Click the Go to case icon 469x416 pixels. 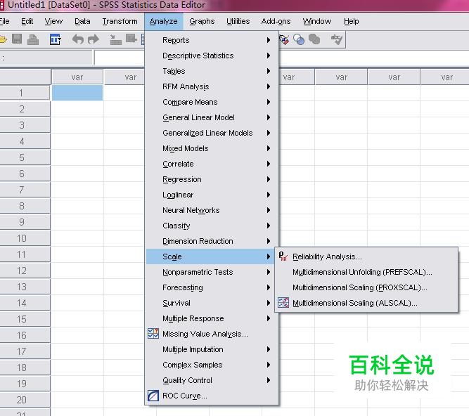[115, 39]
